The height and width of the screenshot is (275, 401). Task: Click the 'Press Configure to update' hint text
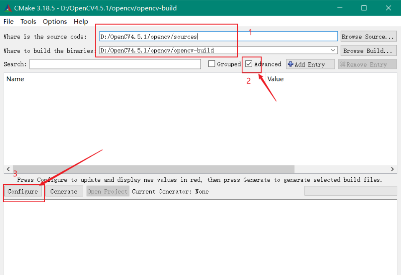(x=199, y=180)
